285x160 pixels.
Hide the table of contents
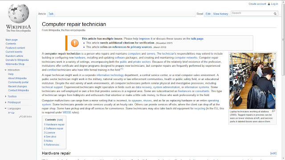click(x=60, y=120)
